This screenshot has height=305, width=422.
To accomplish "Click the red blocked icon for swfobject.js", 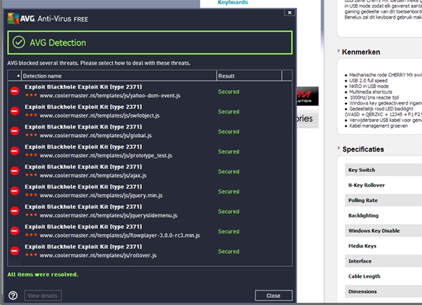I will [x=15, y=111].
